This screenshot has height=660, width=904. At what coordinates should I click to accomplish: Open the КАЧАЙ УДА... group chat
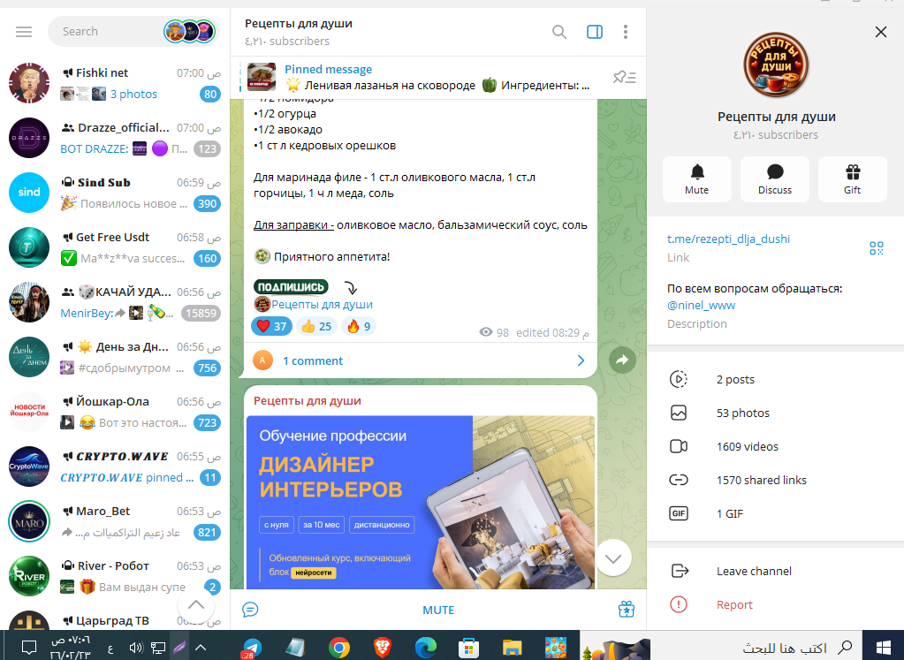click(115, 302)
